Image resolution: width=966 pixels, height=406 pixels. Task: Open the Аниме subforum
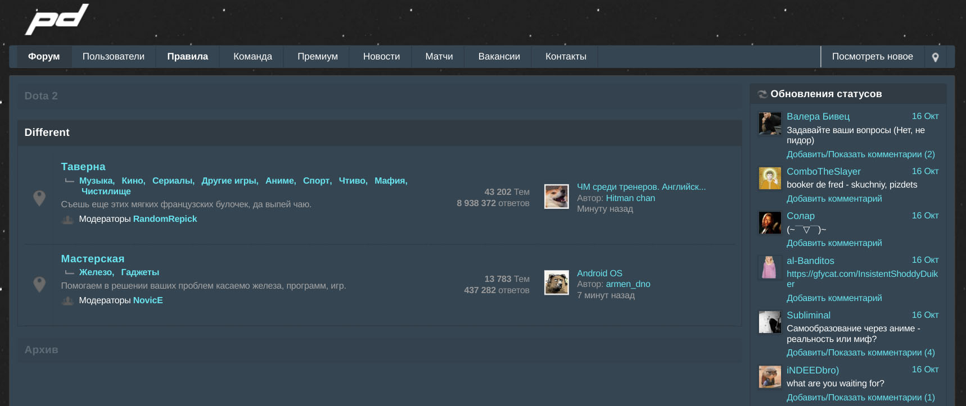point(280,181)
